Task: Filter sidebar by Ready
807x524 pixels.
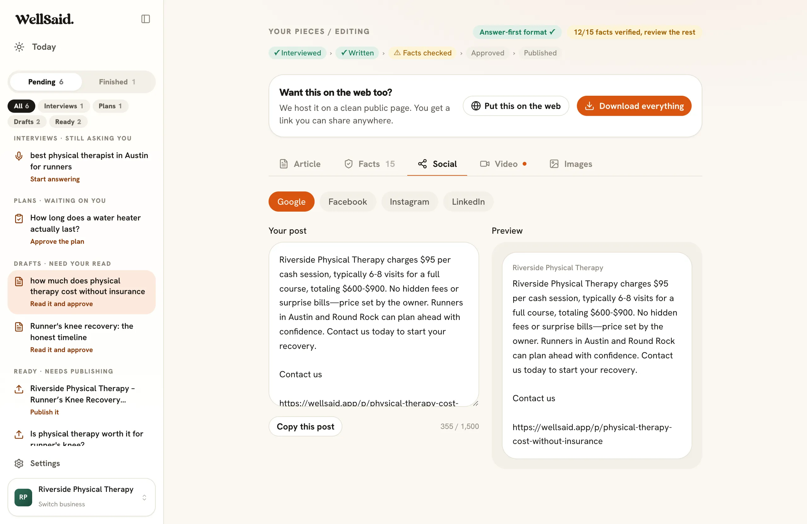Action: (68, 122)
